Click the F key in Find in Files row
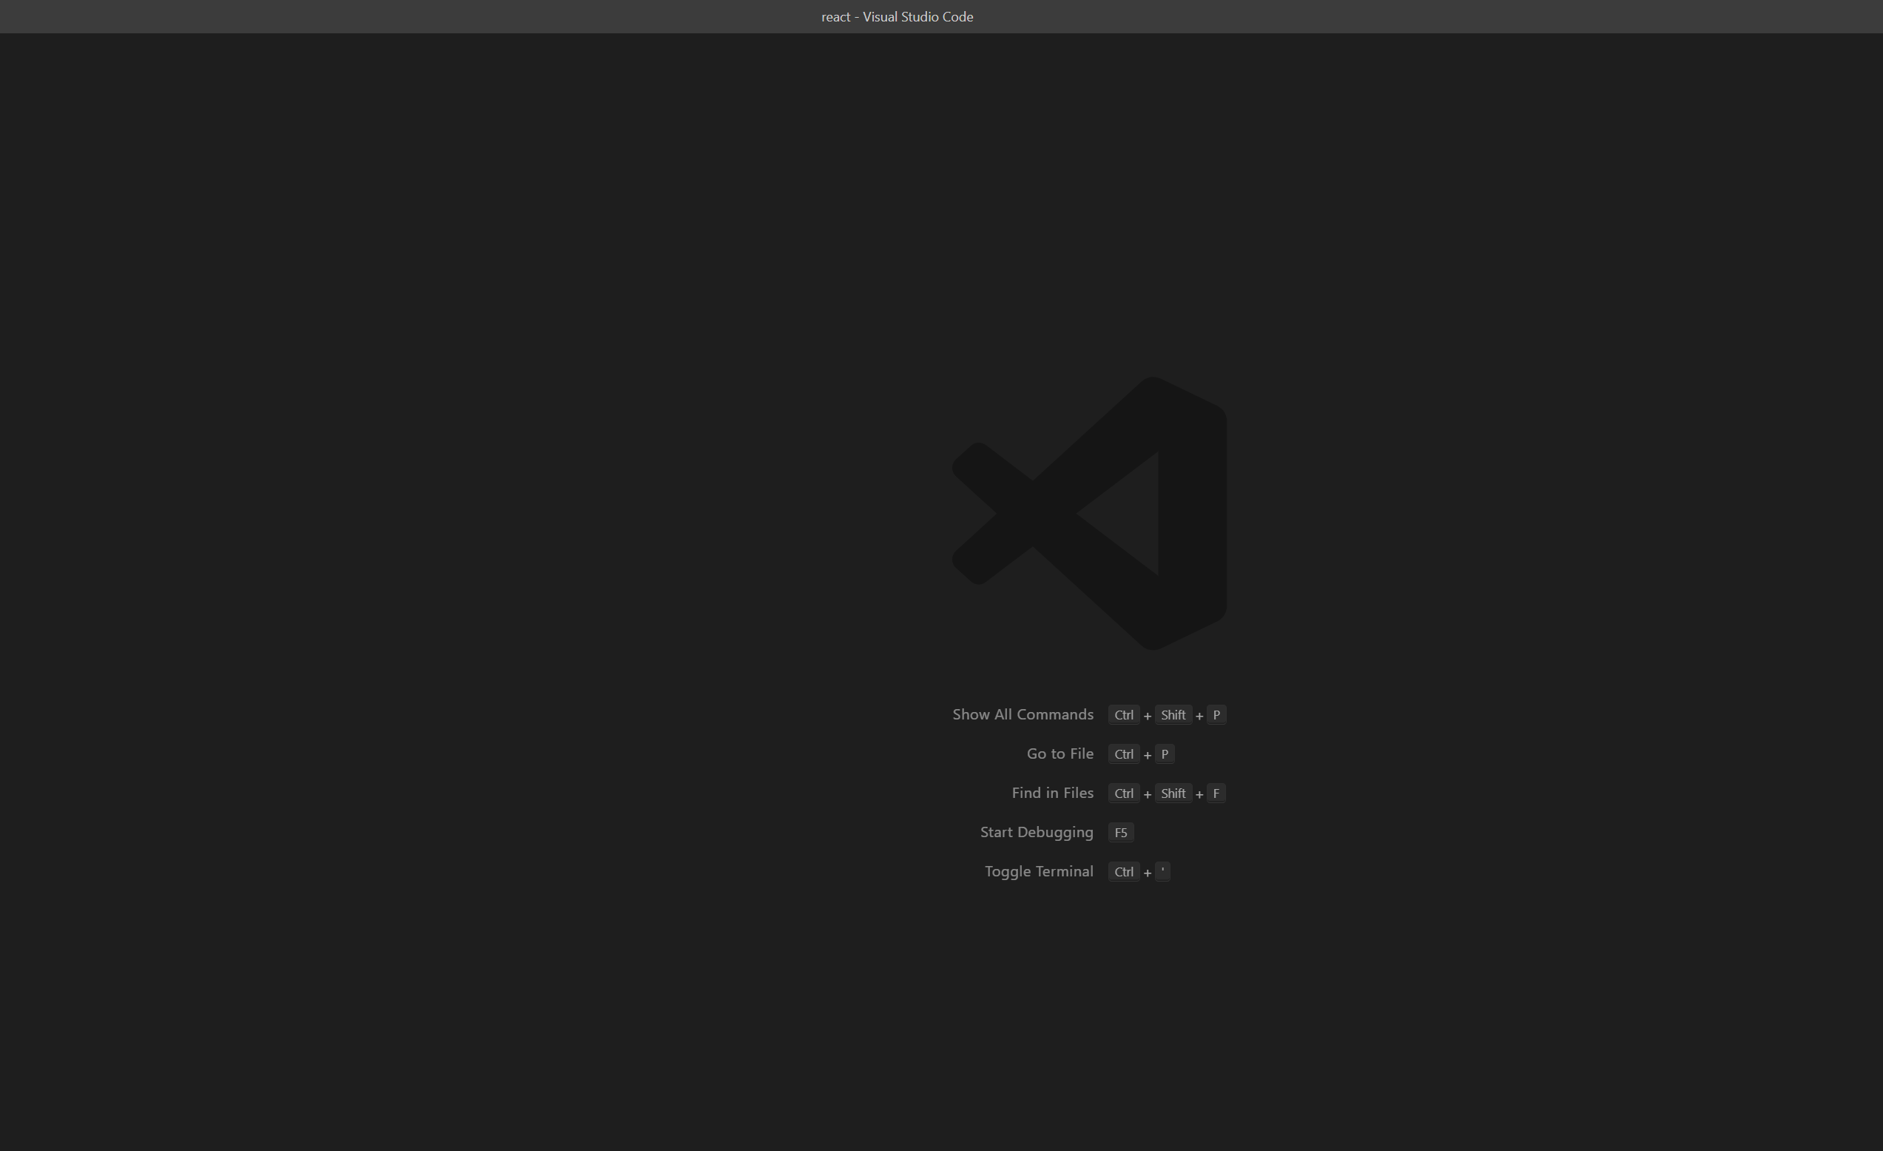Screen dimensions: 1883x1151 pos(1216,793)
